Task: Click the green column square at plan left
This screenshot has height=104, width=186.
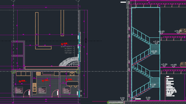Action: (x=14, y=71)
